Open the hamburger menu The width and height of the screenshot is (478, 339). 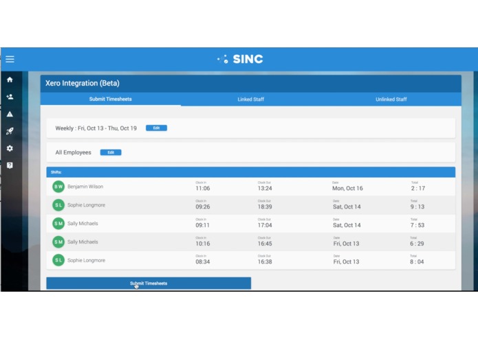coord(10,59)
